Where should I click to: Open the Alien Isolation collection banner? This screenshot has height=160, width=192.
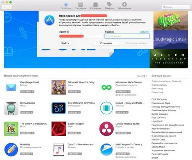point(169,59)
